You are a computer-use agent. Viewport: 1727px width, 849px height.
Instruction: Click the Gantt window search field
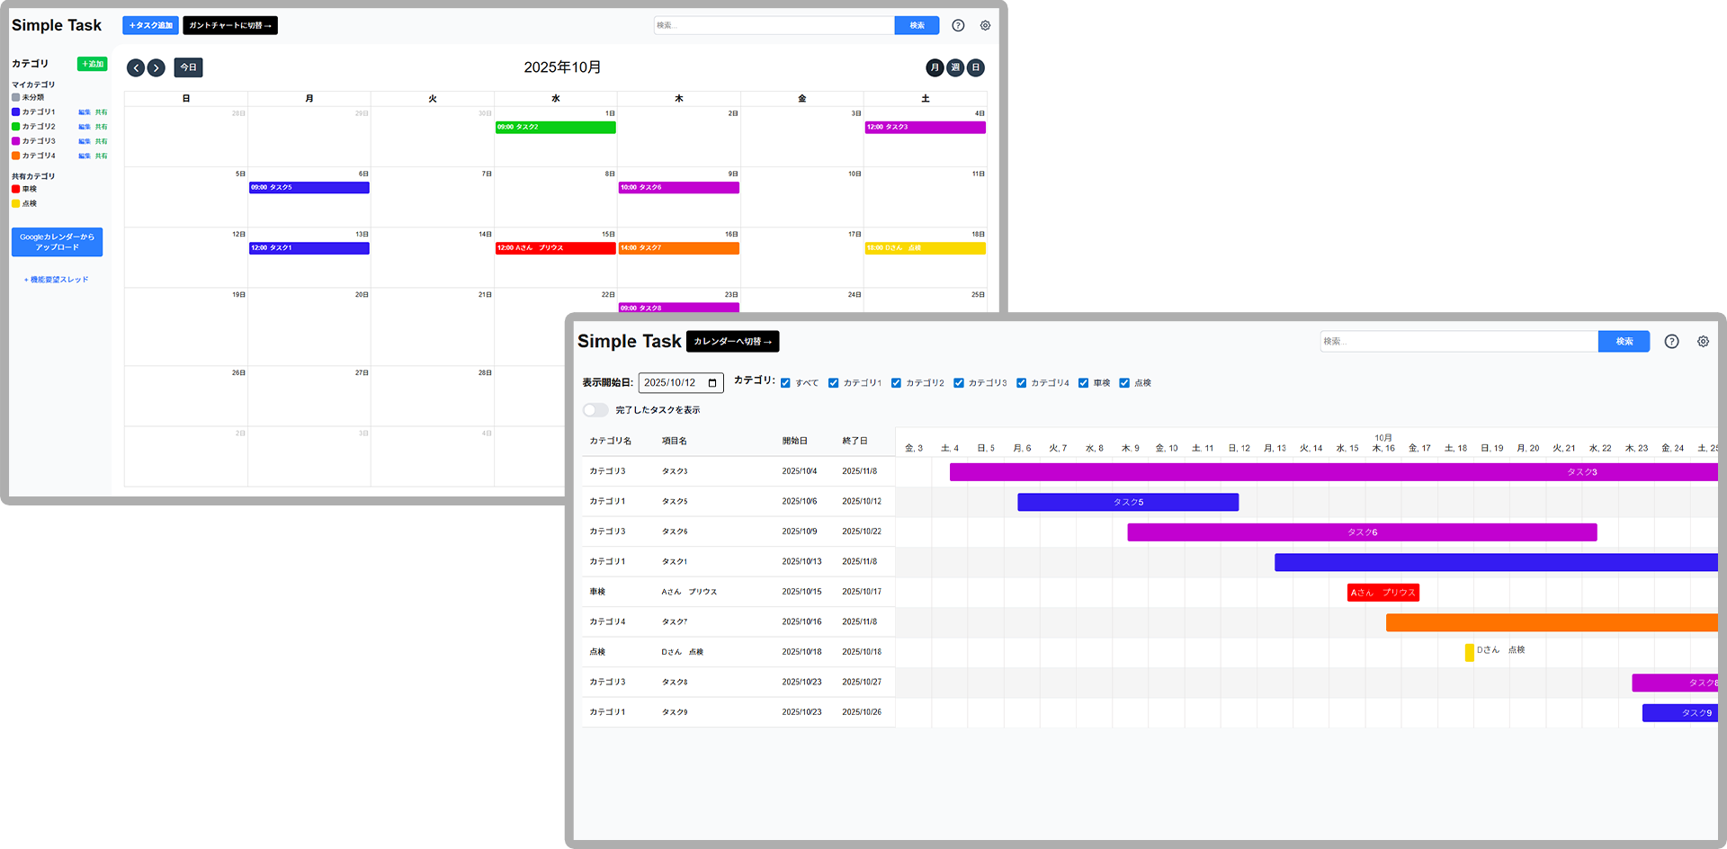pos(1458,342)
